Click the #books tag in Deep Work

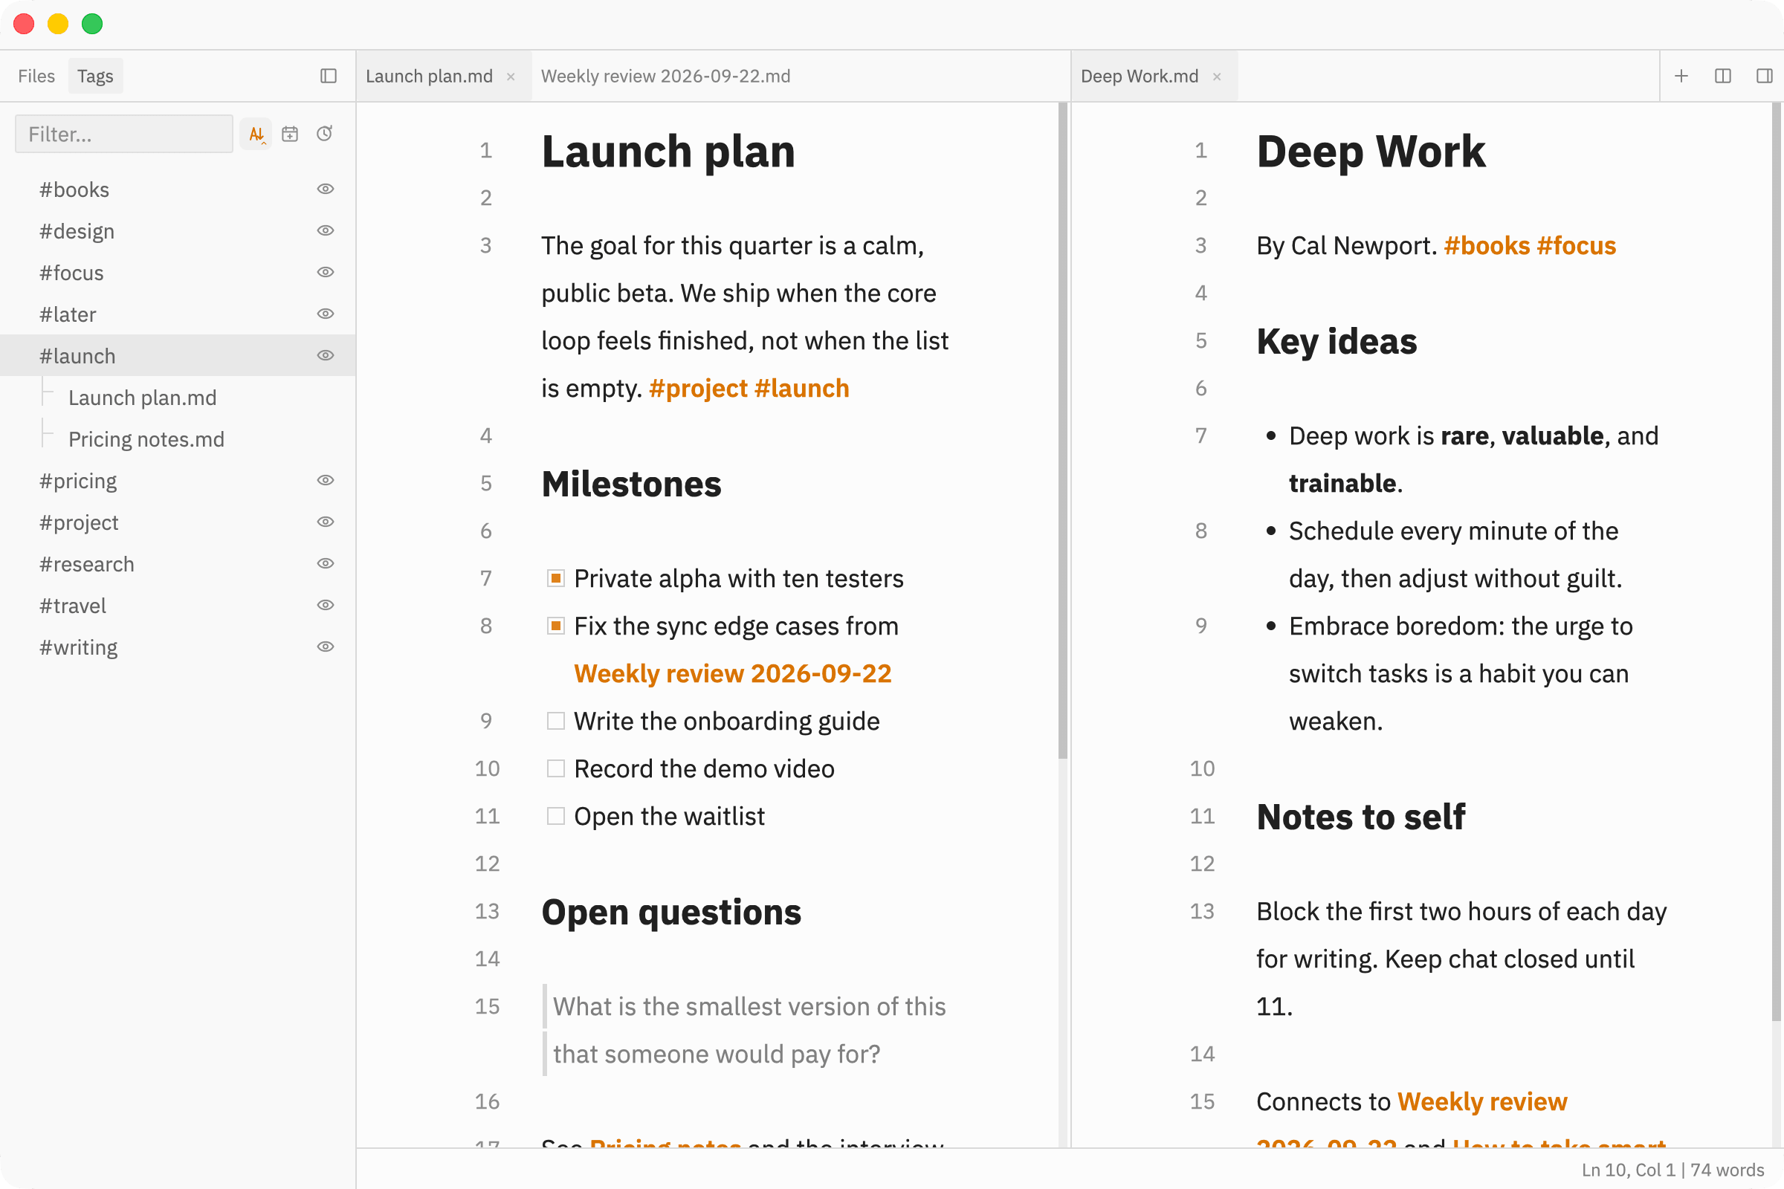(x=1487, y=247)
